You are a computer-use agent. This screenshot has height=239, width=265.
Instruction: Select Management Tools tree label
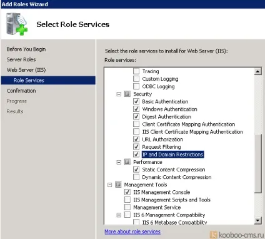(146, 185)
